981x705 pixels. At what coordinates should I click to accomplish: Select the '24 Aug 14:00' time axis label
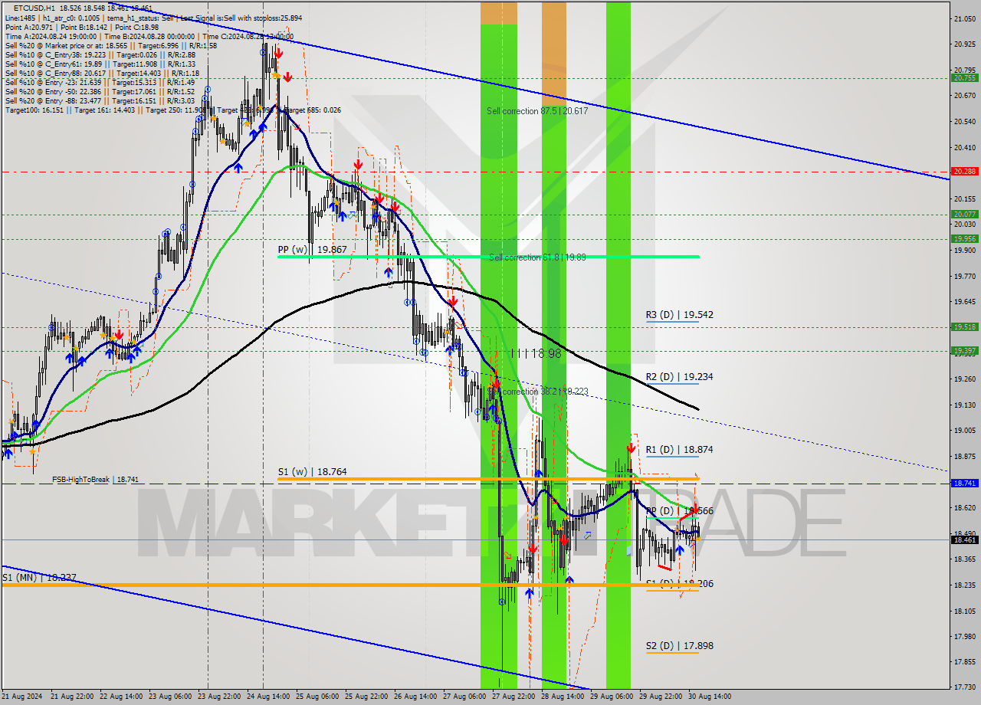point(268,697)
